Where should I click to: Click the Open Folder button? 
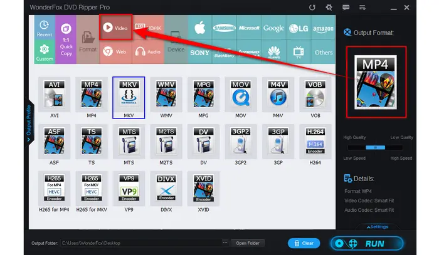pyautogui.click(x=248, y=243)
